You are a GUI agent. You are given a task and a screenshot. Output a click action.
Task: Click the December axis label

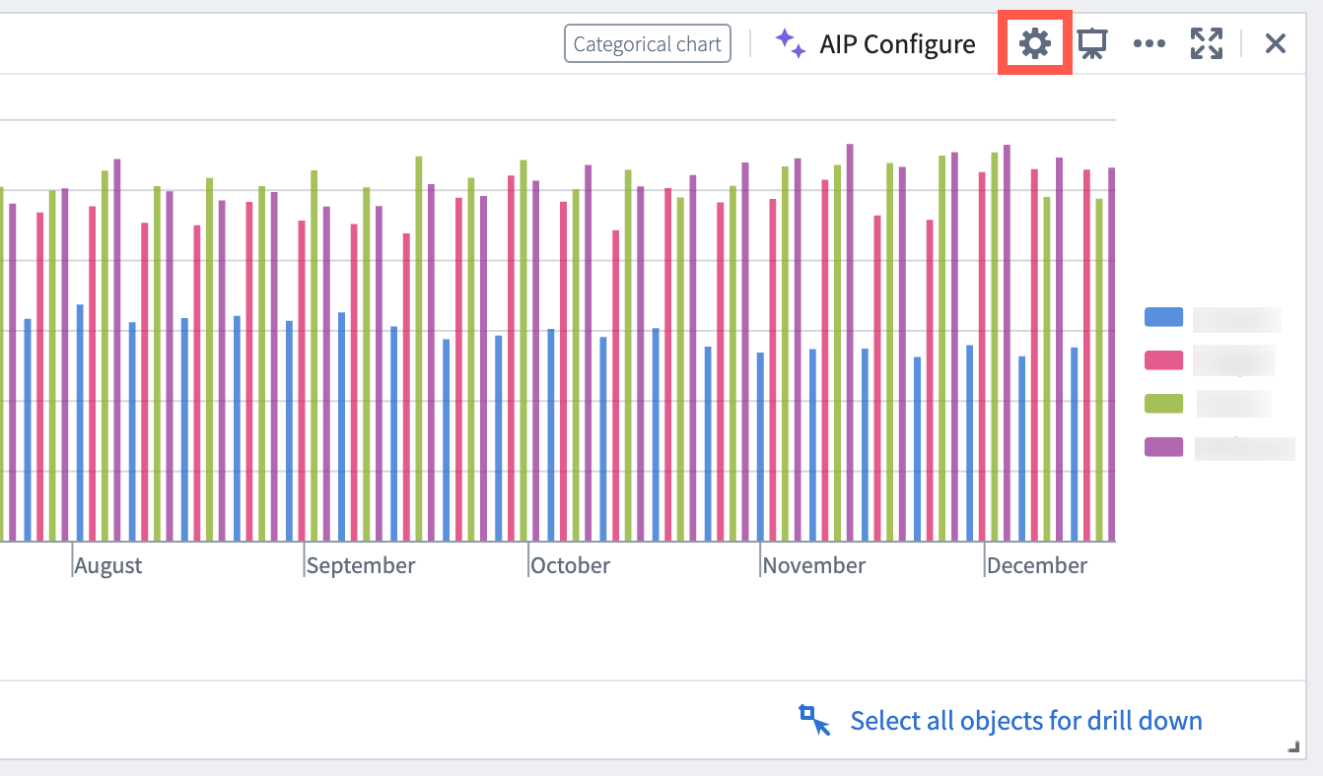point(1037,566)
